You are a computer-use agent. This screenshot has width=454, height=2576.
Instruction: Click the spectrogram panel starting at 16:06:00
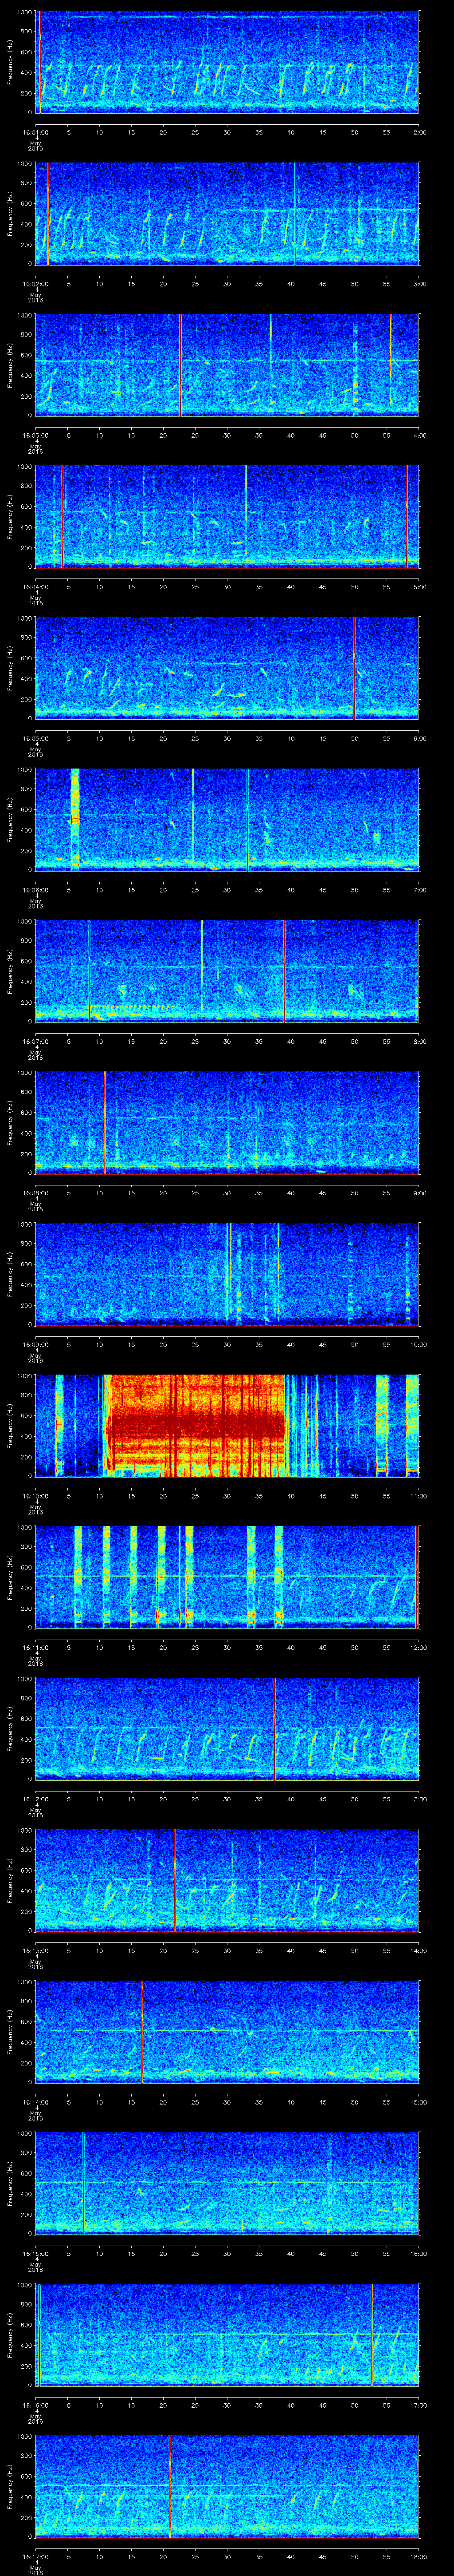[227, 819]
